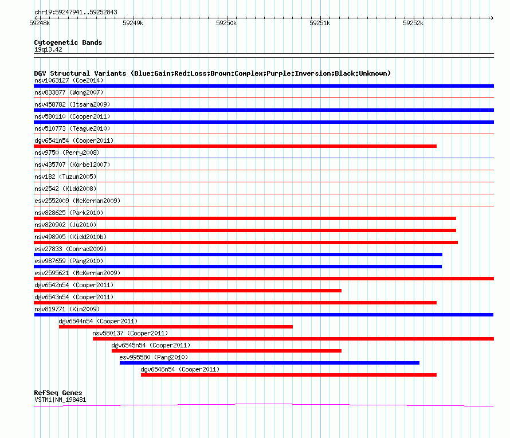Click the thin red line under nsv833877
Image resolution: width=510 pixels, height=438 pixels.
pos(264,97)
